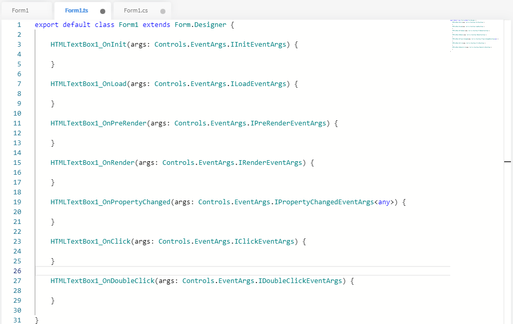Switch to the Form1 designer tab
The image size is (513, 324).
[21, 10]
